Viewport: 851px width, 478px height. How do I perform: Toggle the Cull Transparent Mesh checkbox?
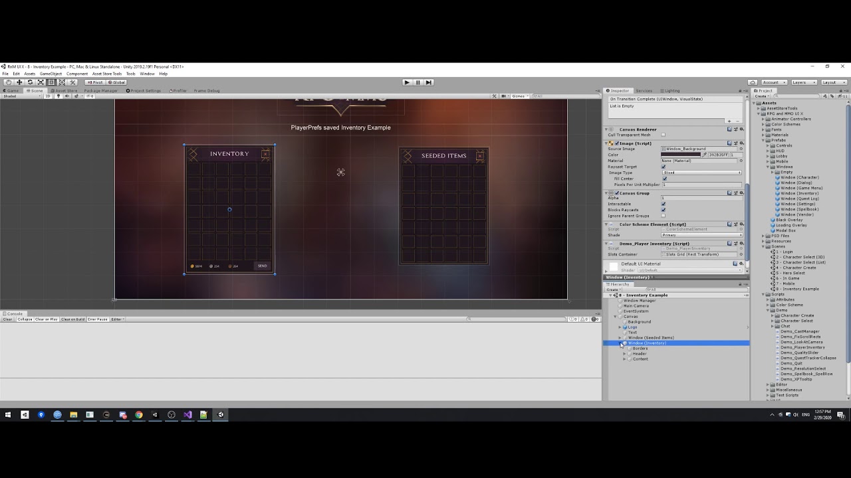pyautogui.click(x=664, y=135)
